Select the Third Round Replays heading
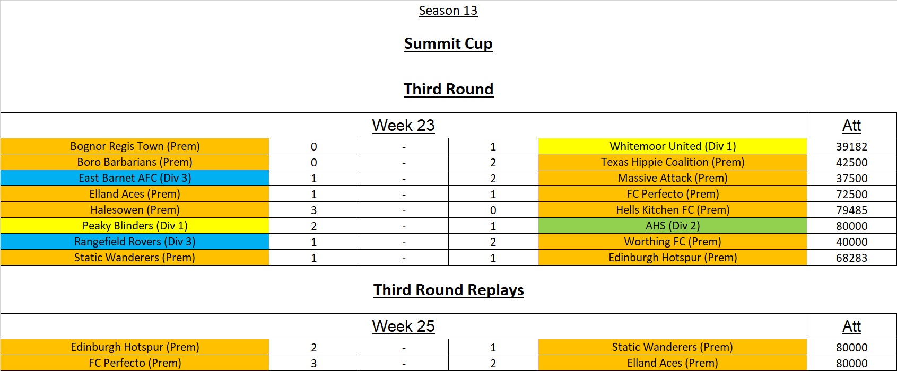Viewport: 897px width, 371px height. [x=448, y=290]
